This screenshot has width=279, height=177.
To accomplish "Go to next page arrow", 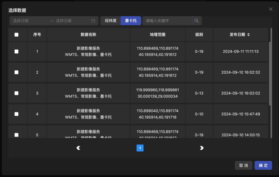I will click(x=202, y=148).
